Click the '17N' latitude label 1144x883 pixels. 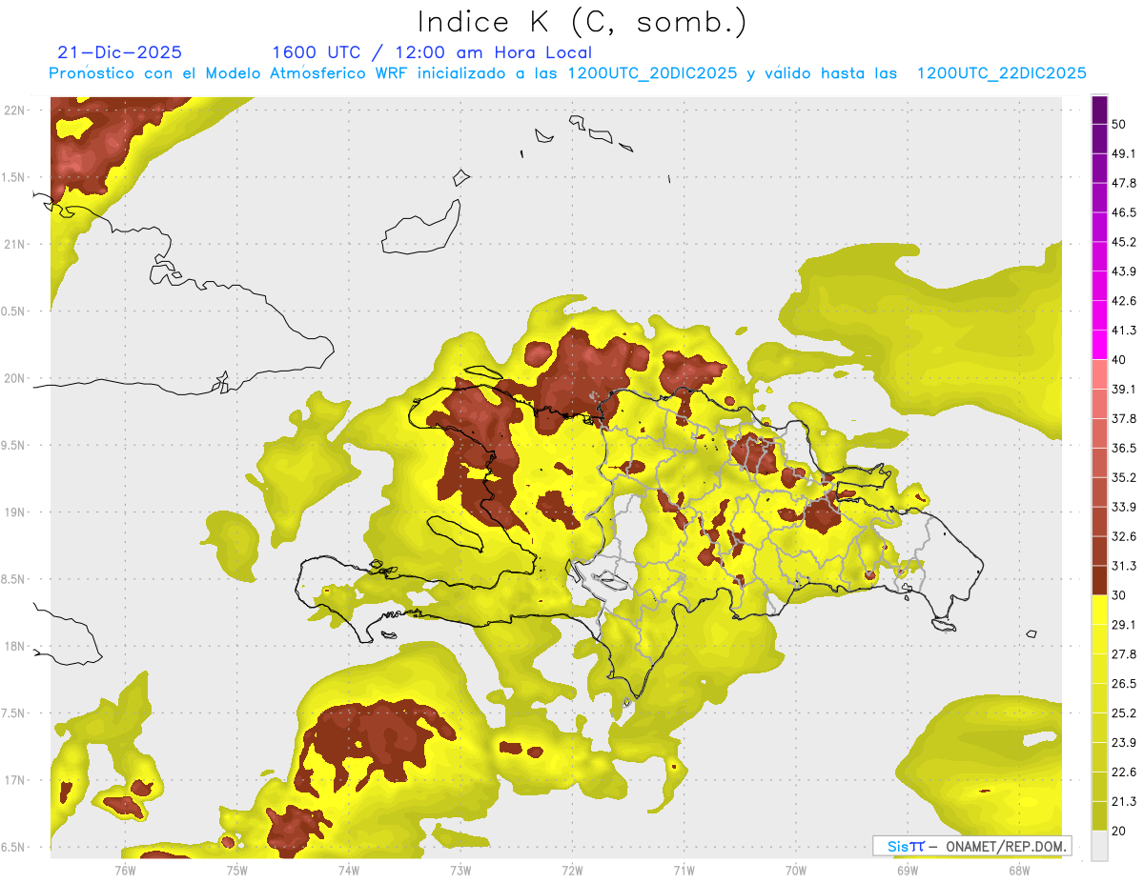14,780
